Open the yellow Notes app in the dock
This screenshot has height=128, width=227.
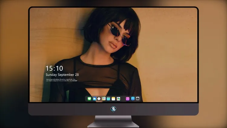(113, 99)
